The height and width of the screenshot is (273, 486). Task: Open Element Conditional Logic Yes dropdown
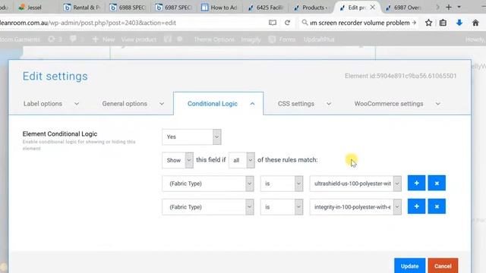(x=191, y=136)
